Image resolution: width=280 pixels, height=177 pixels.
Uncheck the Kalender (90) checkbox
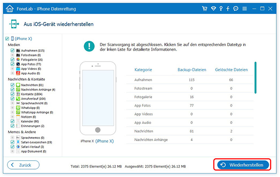12,122
